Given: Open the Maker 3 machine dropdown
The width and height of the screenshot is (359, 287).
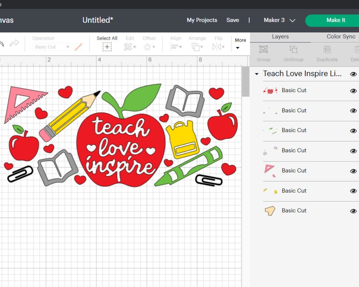Looking at the screenshot, I should 279,20.
